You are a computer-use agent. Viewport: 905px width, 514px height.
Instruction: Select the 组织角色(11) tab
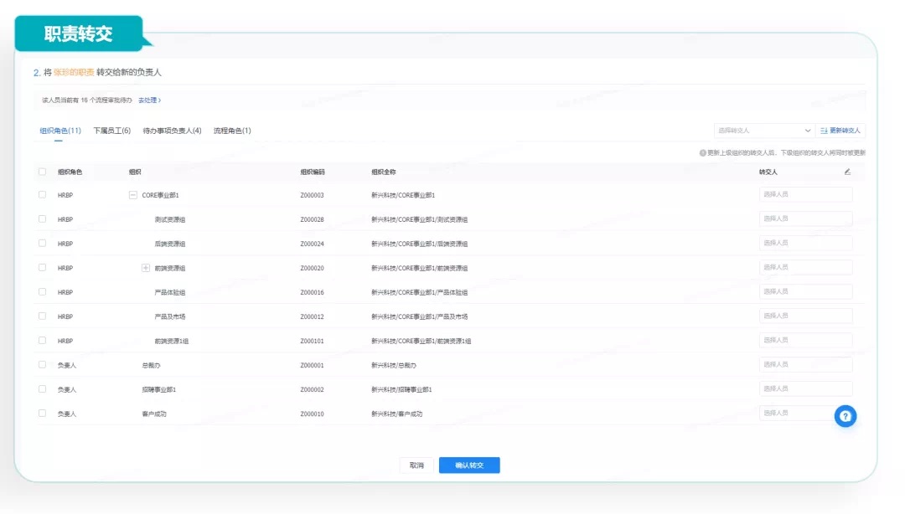[x=60, y=131]
